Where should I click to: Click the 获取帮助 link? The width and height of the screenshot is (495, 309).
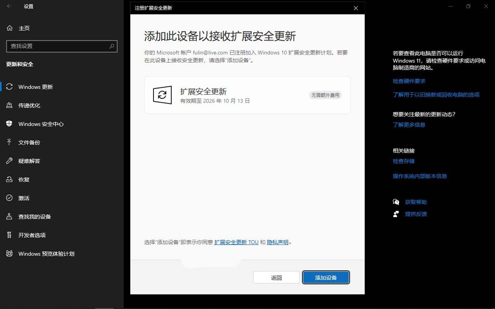point(416,202)
